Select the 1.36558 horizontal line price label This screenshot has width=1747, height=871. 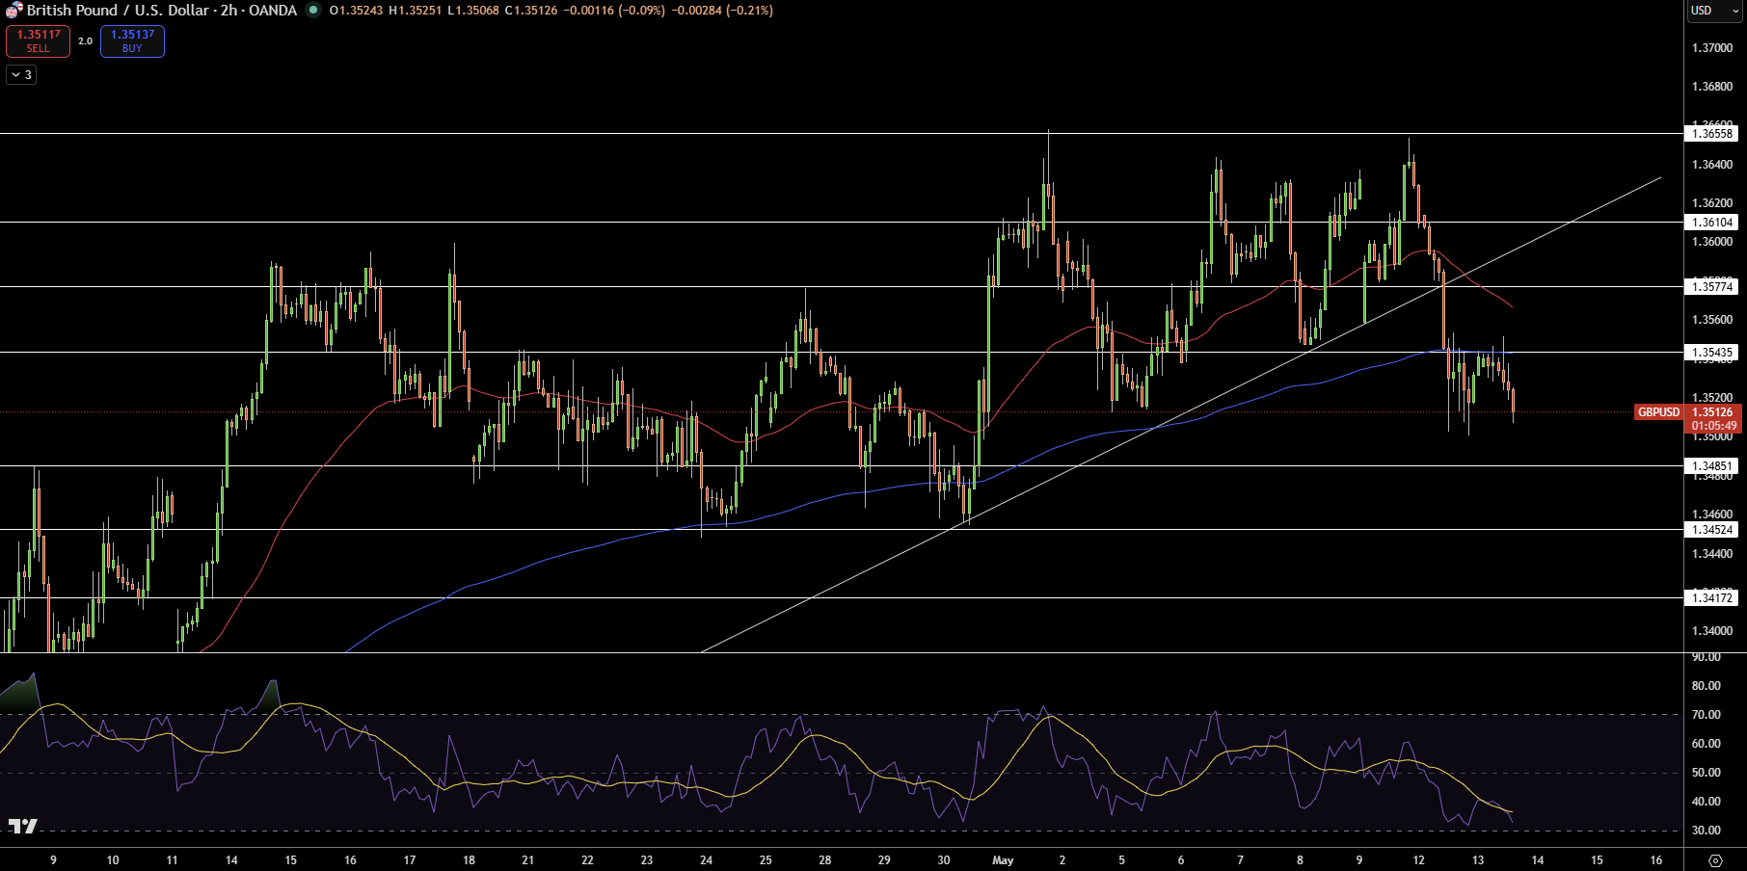1711,134
